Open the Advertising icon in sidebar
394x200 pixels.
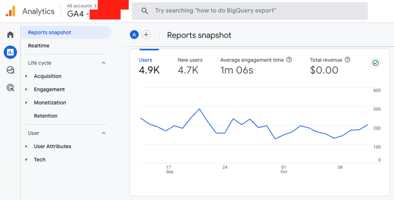pos(10,87)
